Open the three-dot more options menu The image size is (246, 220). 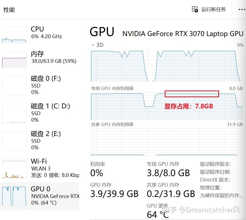(241, 9)
